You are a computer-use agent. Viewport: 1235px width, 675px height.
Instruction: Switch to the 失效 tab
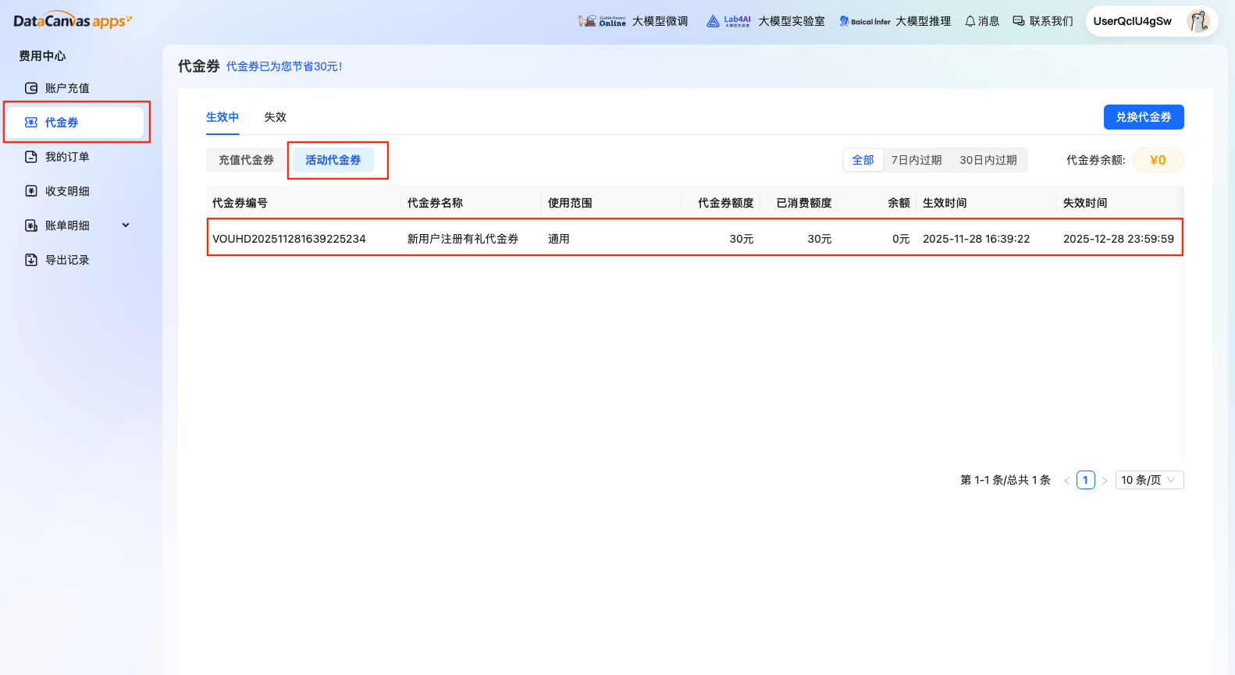pos(275,117)
